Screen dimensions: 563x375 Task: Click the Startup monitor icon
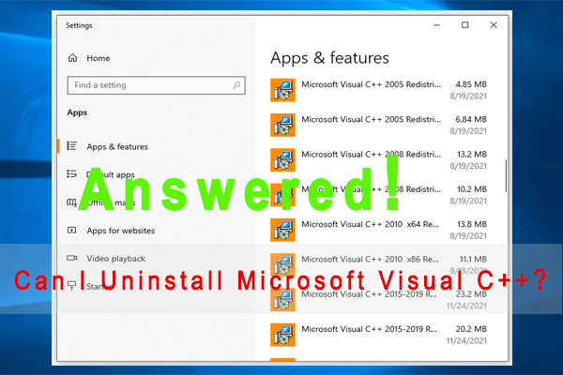(x=72, y=286)
